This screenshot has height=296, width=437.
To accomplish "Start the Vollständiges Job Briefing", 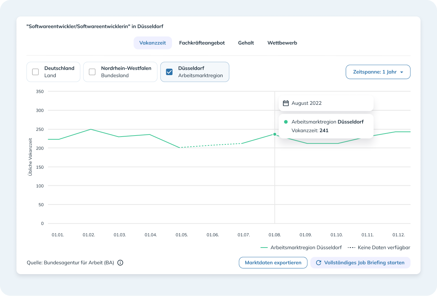I will coord(360,263).
